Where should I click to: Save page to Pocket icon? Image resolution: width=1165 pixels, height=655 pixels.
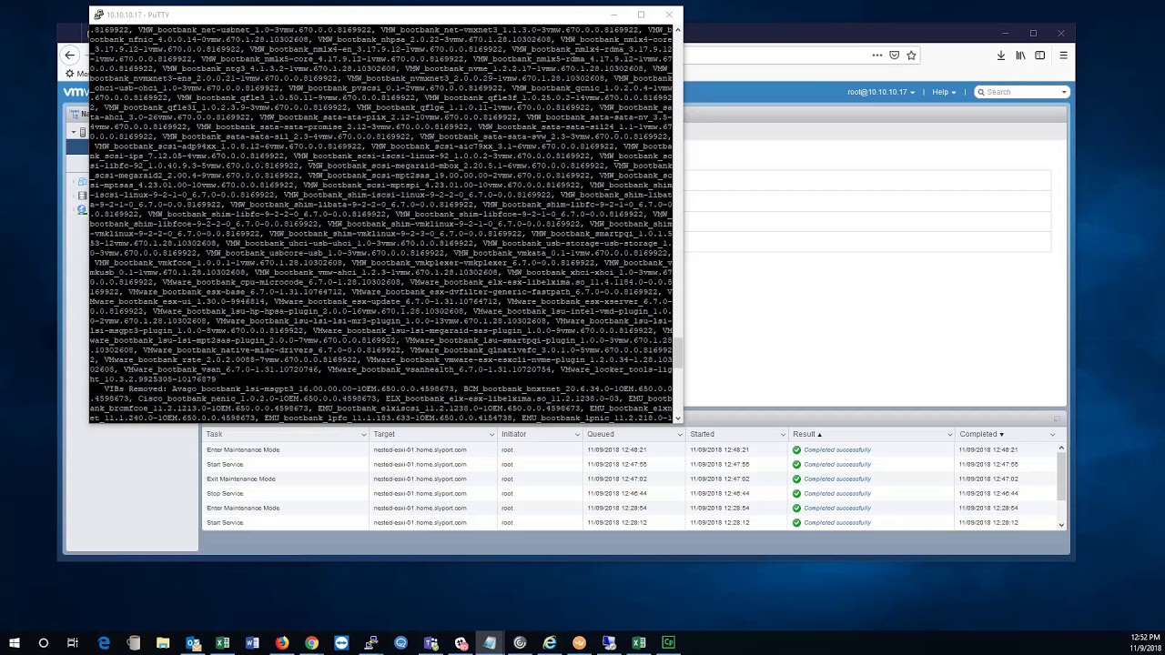tap(894, 55)
